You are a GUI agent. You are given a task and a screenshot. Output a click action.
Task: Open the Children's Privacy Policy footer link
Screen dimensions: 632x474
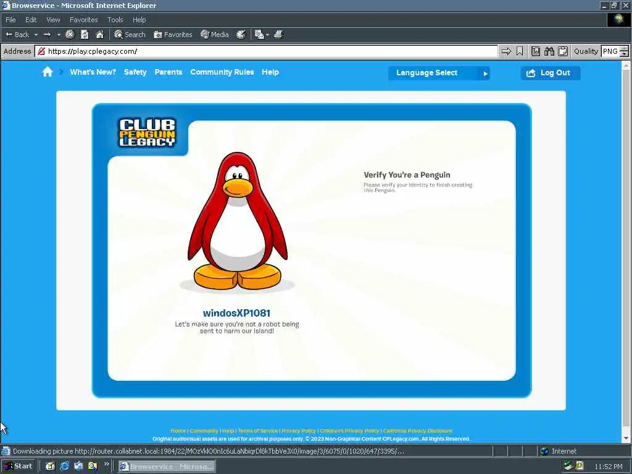point(349,431)
